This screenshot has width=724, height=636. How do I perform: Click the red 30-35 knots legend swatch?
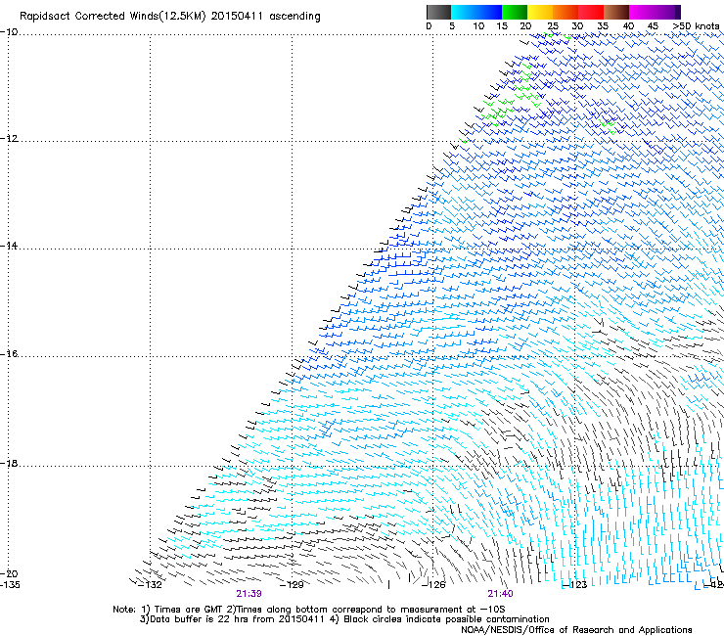pyautogui.click(x=591, y=12)
